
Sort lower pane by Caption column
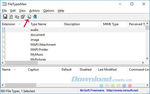[x=43, y=70]
